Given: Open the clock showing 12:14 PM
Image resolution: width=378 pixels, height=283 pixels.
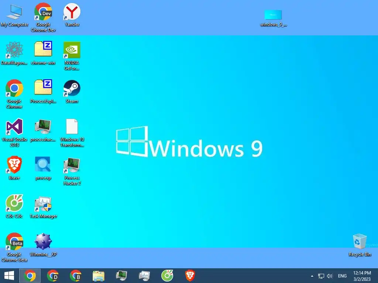Looking at the screenshot, I should pos(362,276).
